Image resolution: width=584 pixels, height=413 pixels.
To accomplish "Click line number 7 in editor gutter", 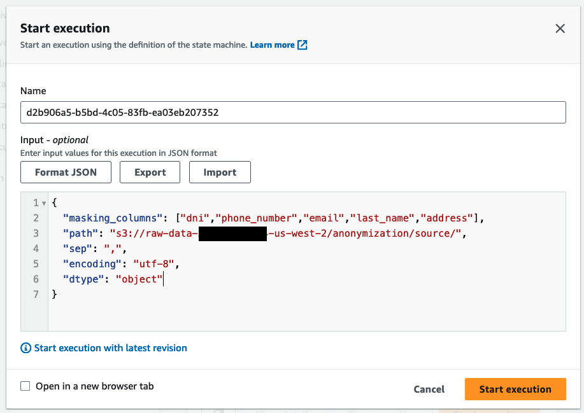I will tap(36, 294).
